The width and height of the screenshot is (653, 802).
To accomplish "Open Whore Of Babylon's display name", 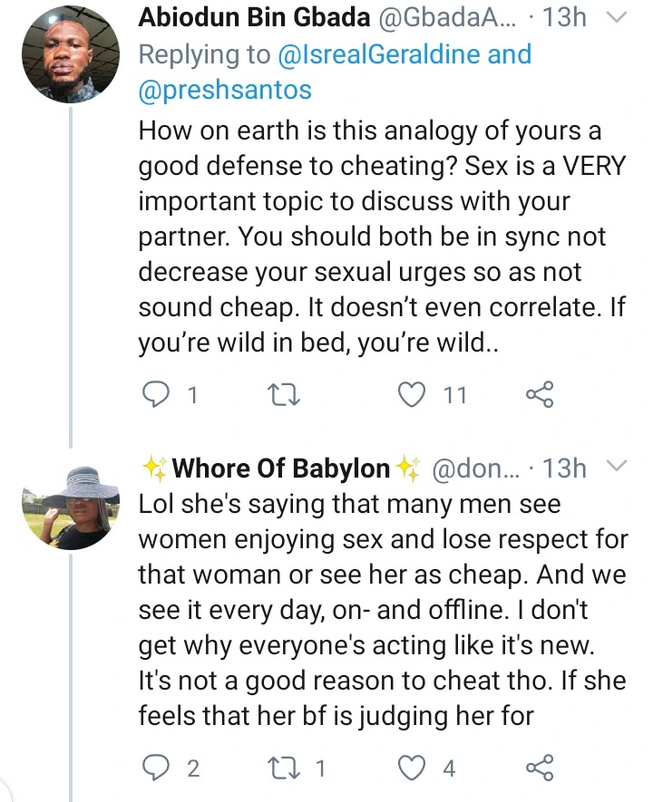I will pos(281,469).
